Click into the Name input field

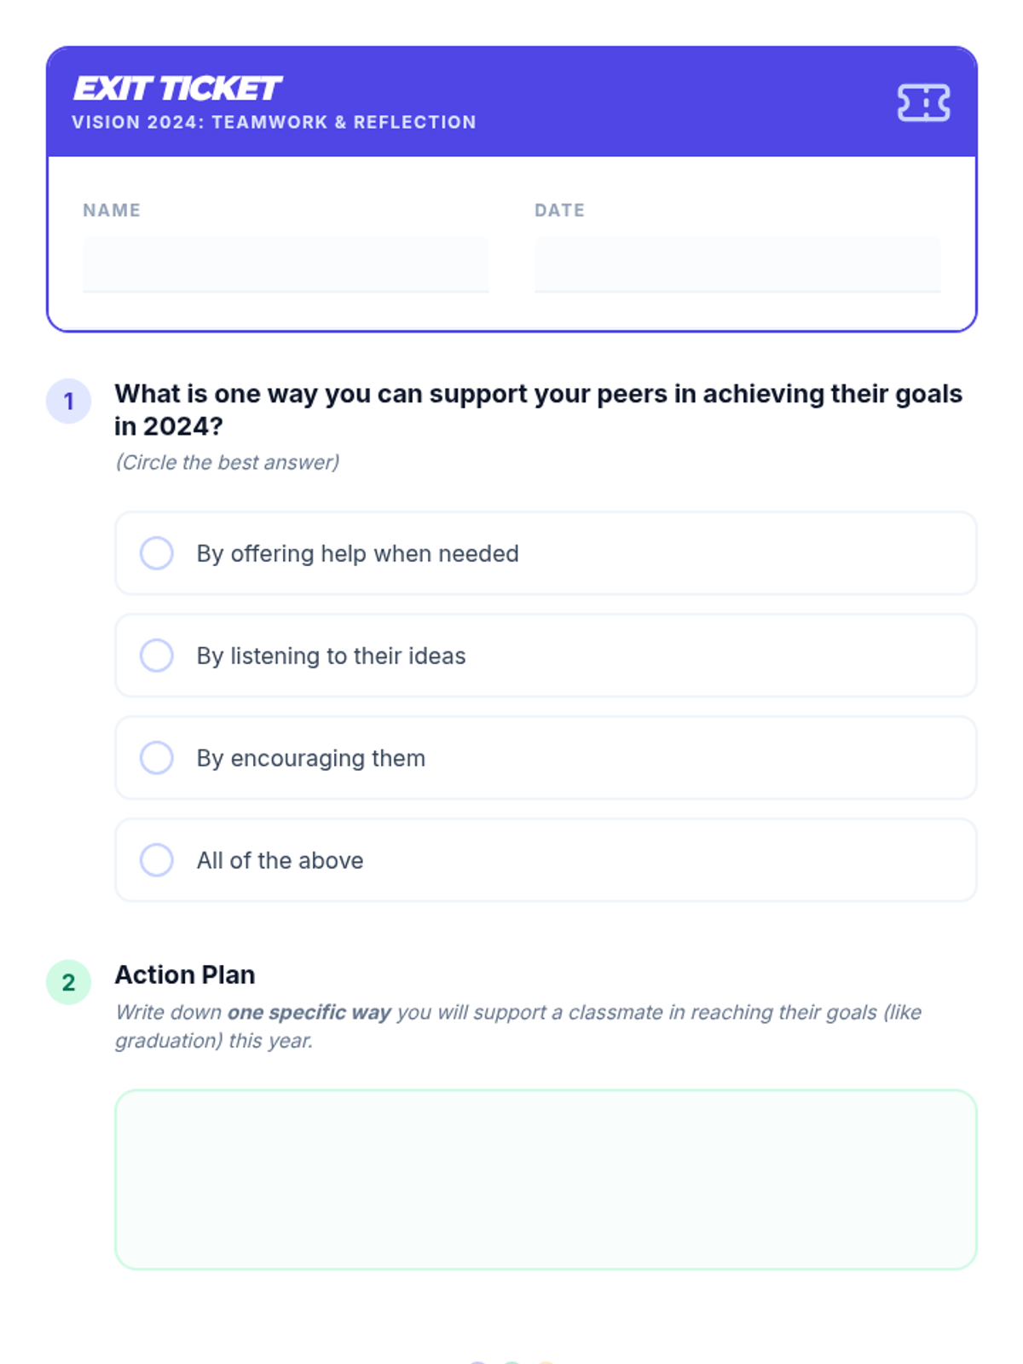(286, 264)
